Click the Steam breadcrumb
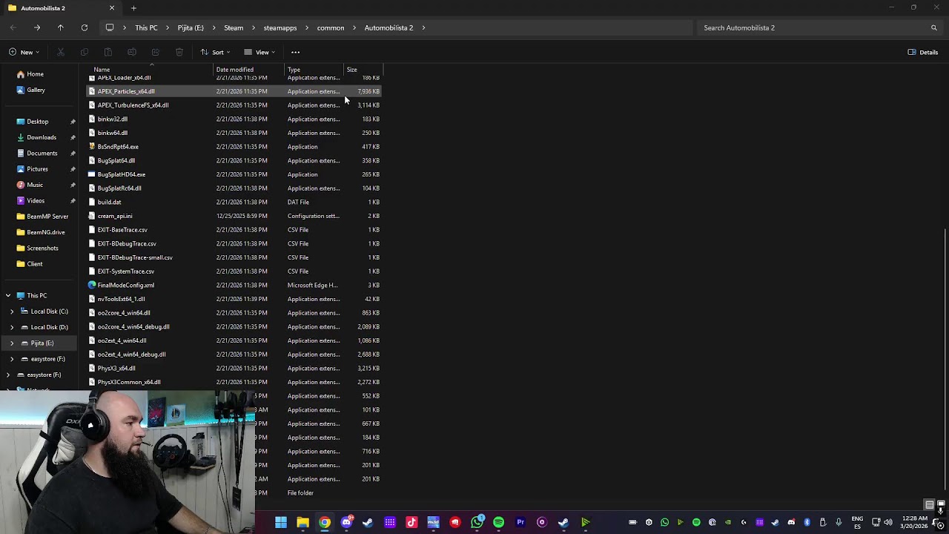The width and height of the screenshot is (949, 534). point(234,27)
